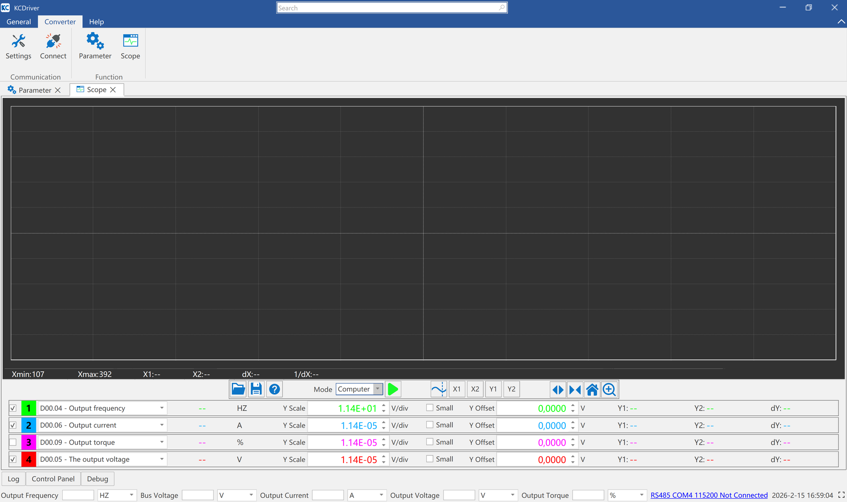Open a saved scope file
This screenshot has height=502, width=847.
[238, 389]
